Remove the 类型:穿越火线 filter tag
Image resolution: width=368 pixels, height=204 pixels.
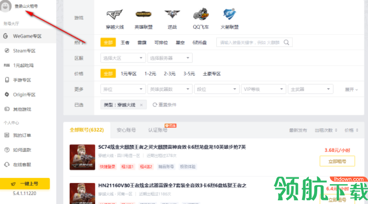[141, 105]
